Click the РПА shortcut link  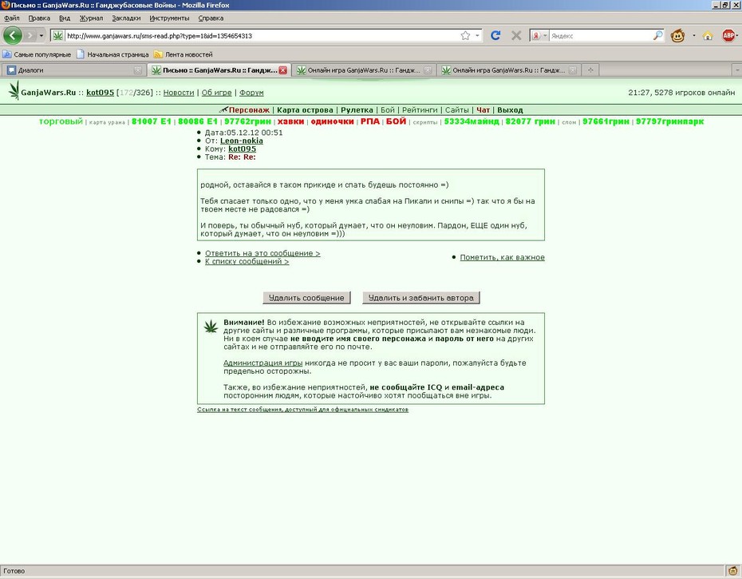[x=370, y=121]
